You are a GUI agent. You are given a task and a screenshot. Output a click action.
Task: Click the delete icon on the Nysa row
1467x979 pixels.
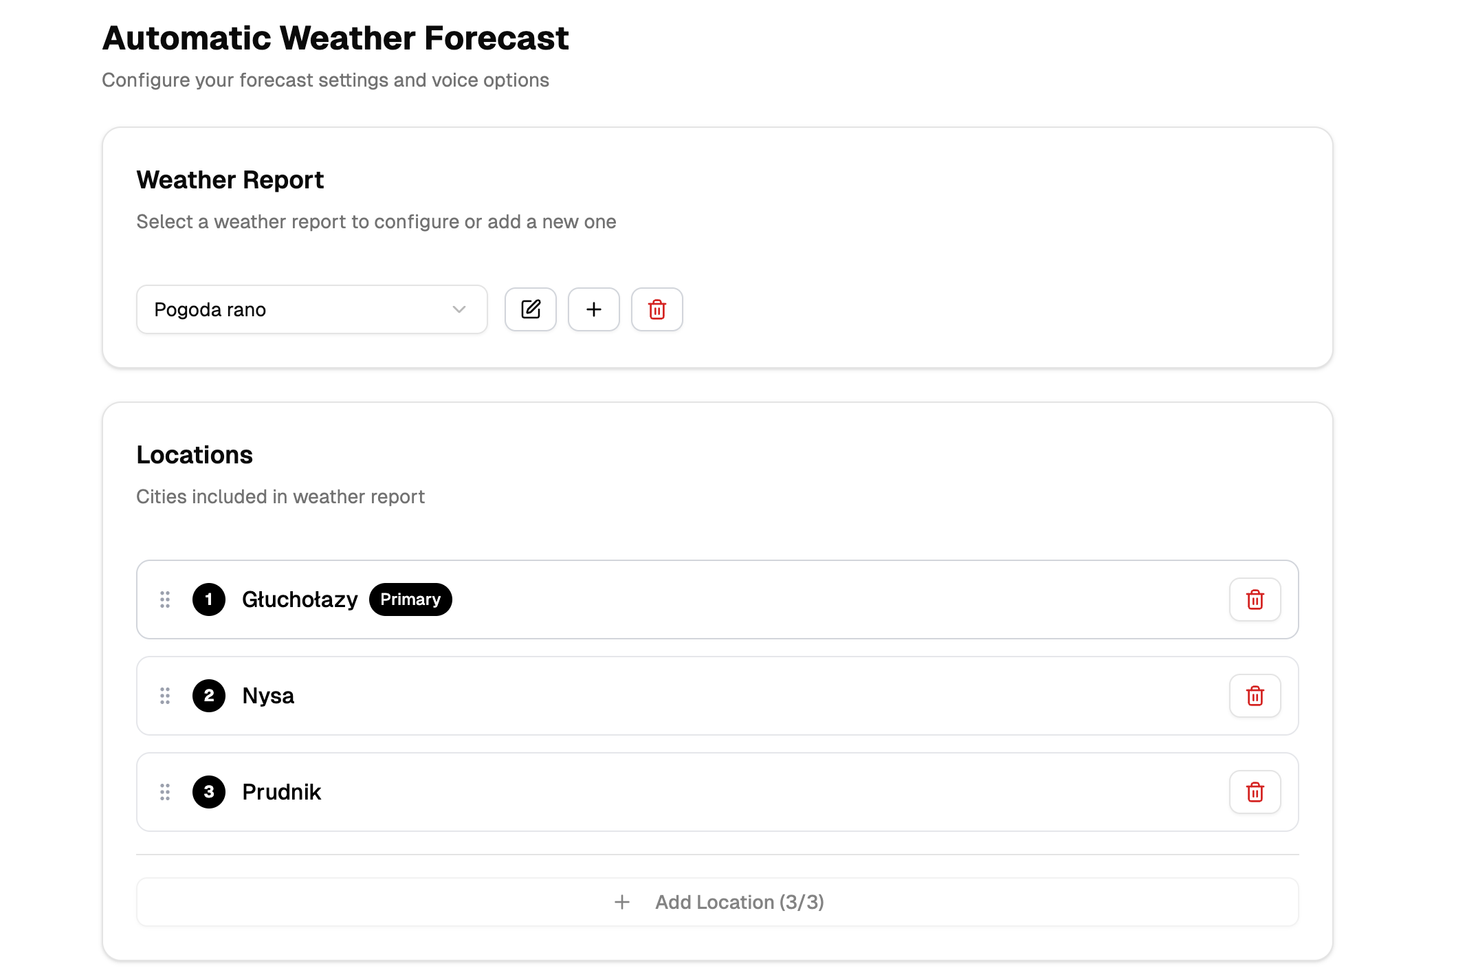(1255, 696)
